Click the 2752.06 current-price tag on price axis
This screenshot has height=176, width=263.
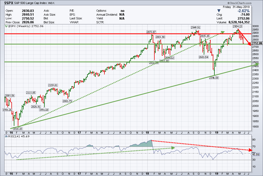(x=257, y=43)
